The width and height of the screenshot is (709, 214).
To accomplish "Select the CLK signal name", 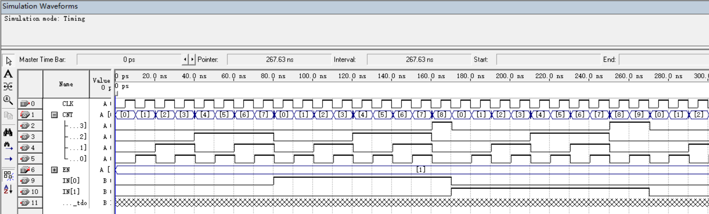I will point(68,103).
